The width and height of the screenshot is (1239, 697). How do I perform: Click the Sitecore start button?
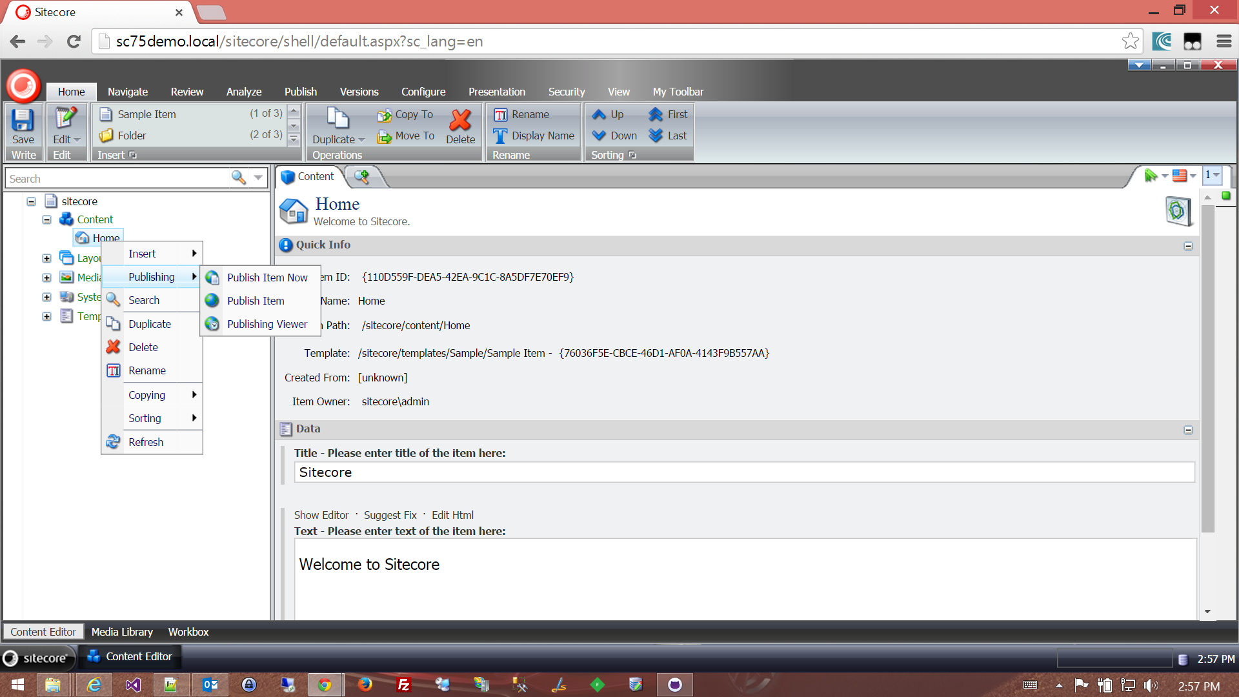tap(37, 658)
